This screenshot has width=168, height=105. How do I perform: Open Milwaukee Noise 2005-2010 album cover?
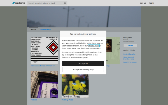(x=44, y=50)
